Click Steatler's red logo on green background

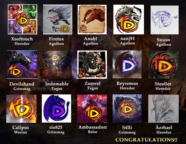[x=163, y=65]
